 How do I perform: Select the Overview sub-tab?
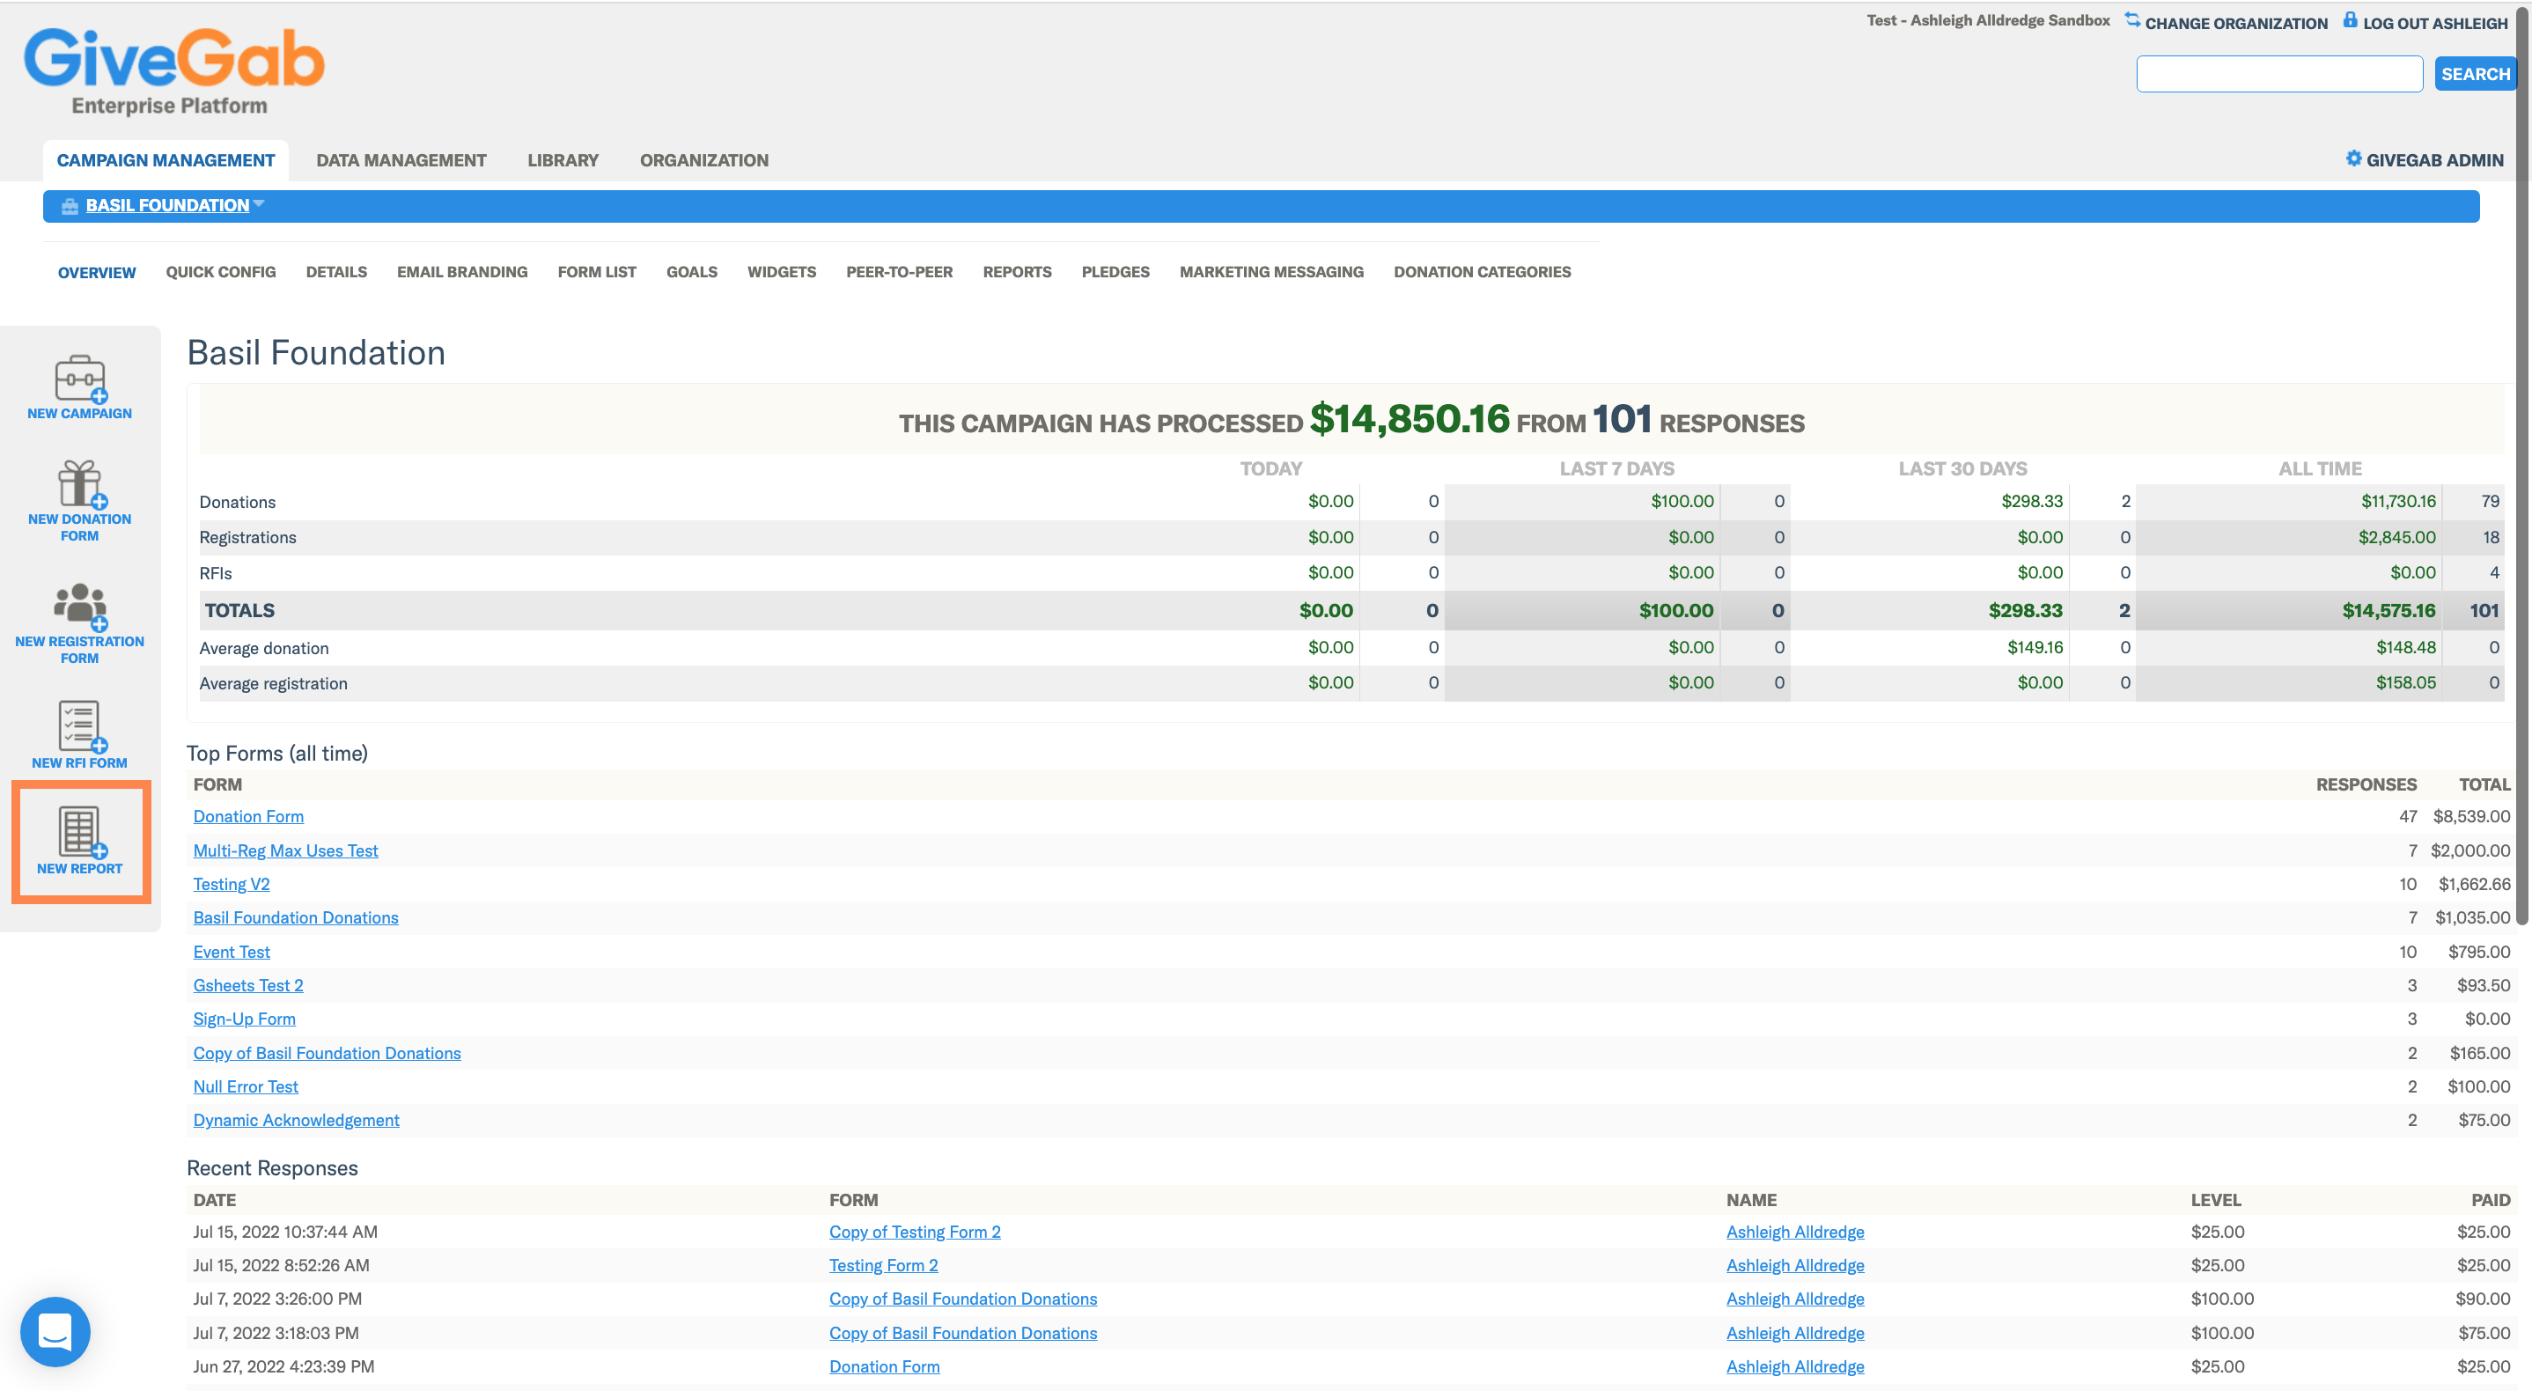(98, 272)
